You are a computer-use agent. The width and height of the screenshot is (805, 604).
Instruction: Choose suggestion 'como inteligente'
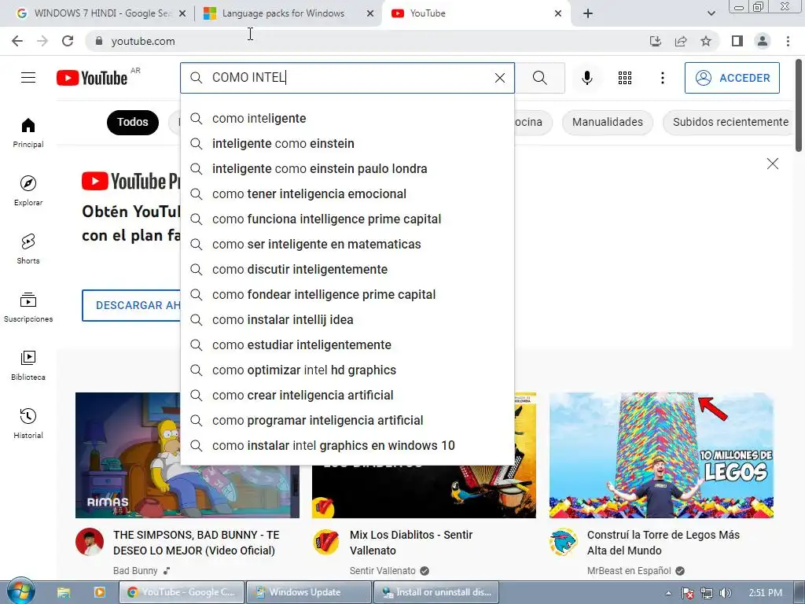(x=347, y=118)
